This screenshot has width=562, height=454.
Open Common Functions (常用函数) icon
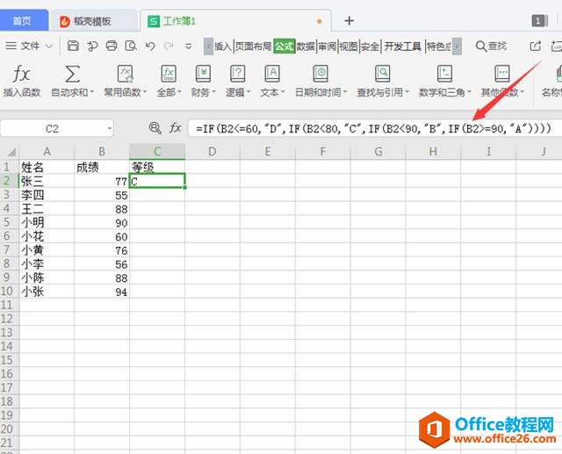(x=125, y=74)
